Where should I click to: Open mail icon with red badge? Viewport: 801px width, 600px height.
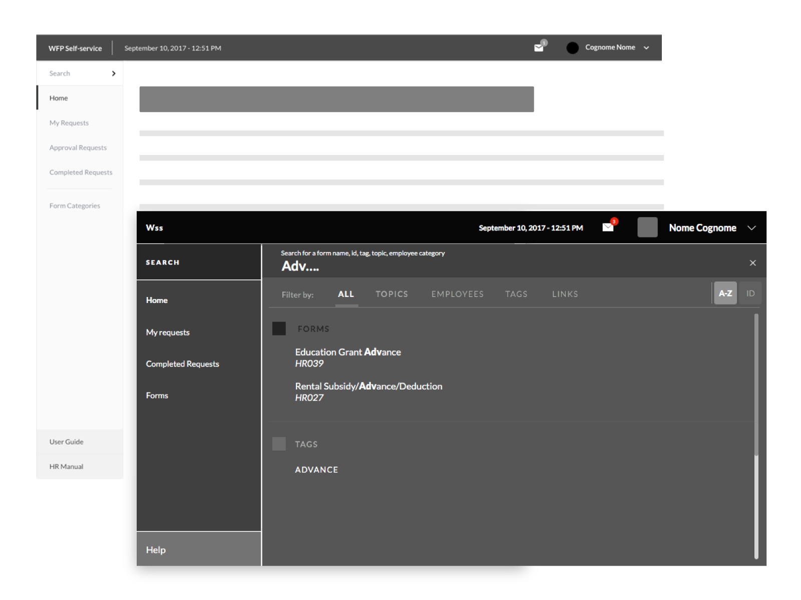pos(608,227)
